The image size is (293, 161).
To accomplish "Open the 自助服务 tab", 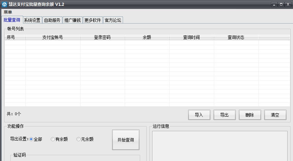I will pyautogui.click(x=52, y=20).
